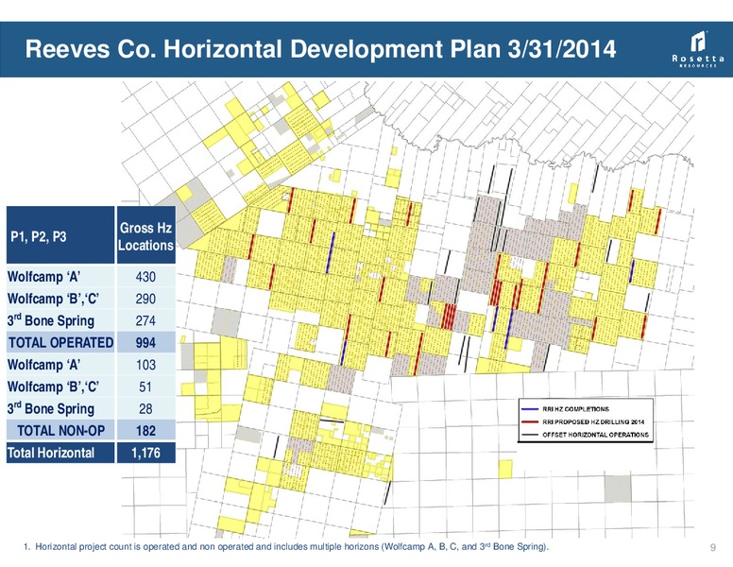This screenshot has height=567, width=733.
Task: Click the first '3rd Bone Spring' row label under operated
Action: (50, 320)
